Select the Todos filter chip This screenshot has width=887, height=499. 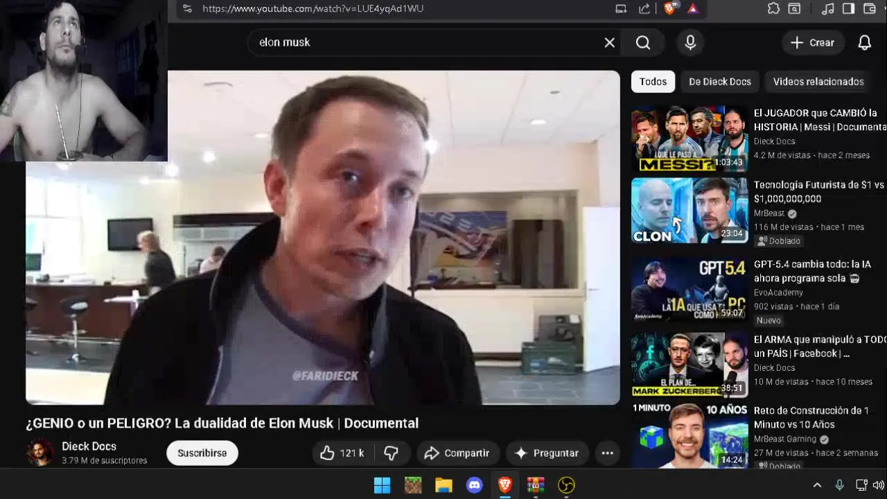point(653,82)
